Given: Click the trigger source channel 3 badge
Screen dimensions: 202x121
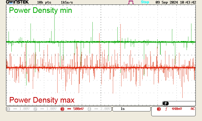Looking at the screenshot, I should pos(159,109).
